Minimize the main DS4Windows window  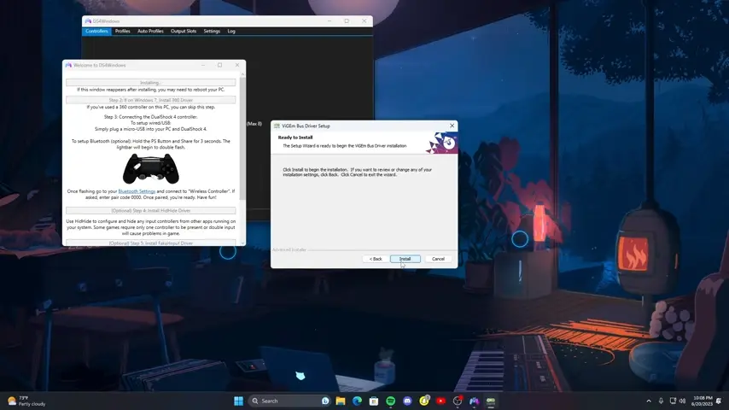[x=330, y=21]
